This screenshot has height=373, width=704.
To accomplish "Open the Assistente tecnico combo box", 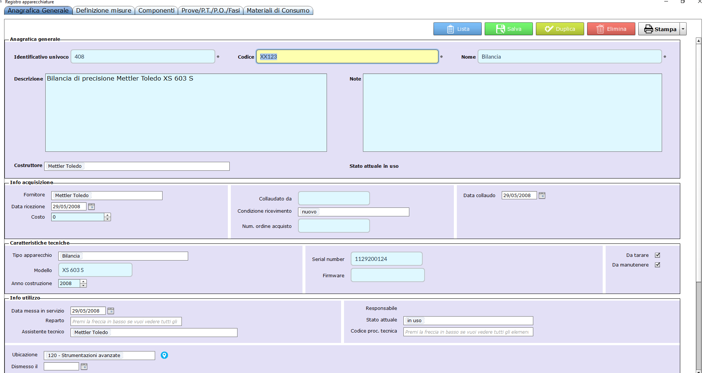I will 154,332.
